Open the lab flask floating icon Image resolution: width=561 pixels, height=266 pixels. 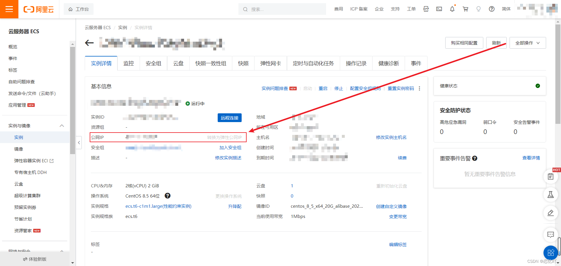[550, 195]
